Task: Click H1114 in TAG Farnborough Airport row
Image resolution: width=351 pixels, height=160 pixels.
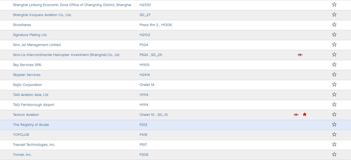Action: pos(144,105)
